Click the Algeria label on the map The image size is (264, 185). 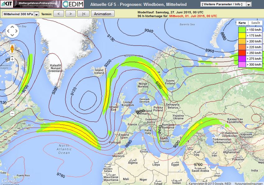click(133, 161)
